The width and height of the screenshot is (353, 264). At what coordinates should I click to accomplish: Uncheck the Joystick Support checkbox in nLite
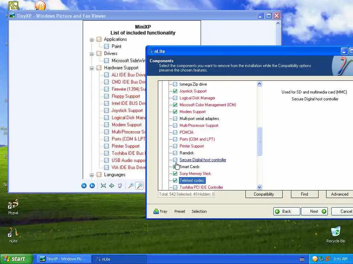[175, 91]
